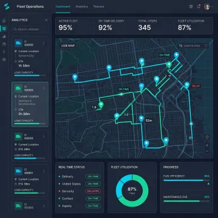Open three-dot menu on vehicle 00001 card
This screenshot has width=218, height=218.
click(x=44, y=171)
